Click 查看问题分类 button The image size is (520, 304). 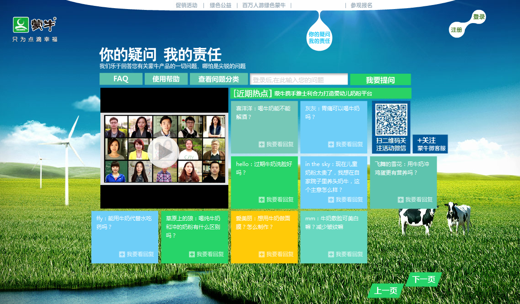218,79
